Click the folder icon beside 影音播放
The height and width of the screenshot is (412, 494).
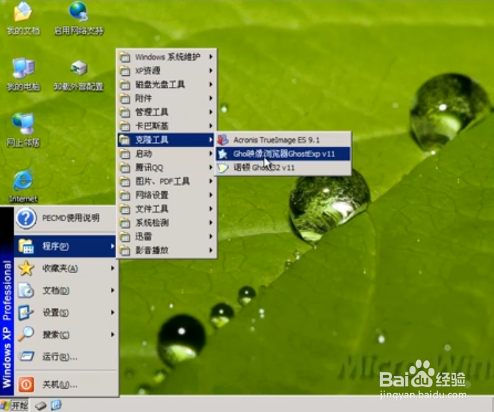[125, 250]
